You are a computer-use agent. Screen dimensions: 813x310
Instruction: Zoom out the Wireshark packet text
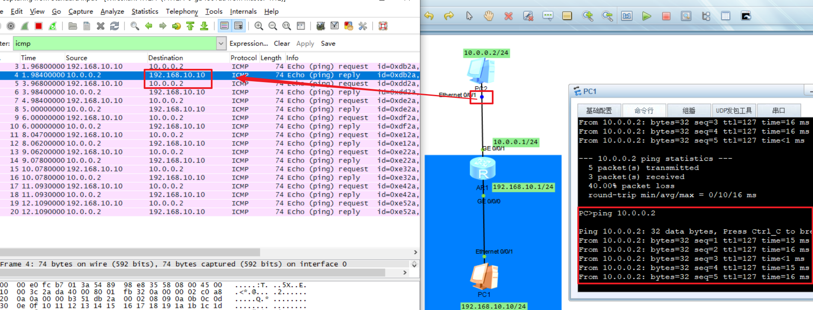pos(272,26)
